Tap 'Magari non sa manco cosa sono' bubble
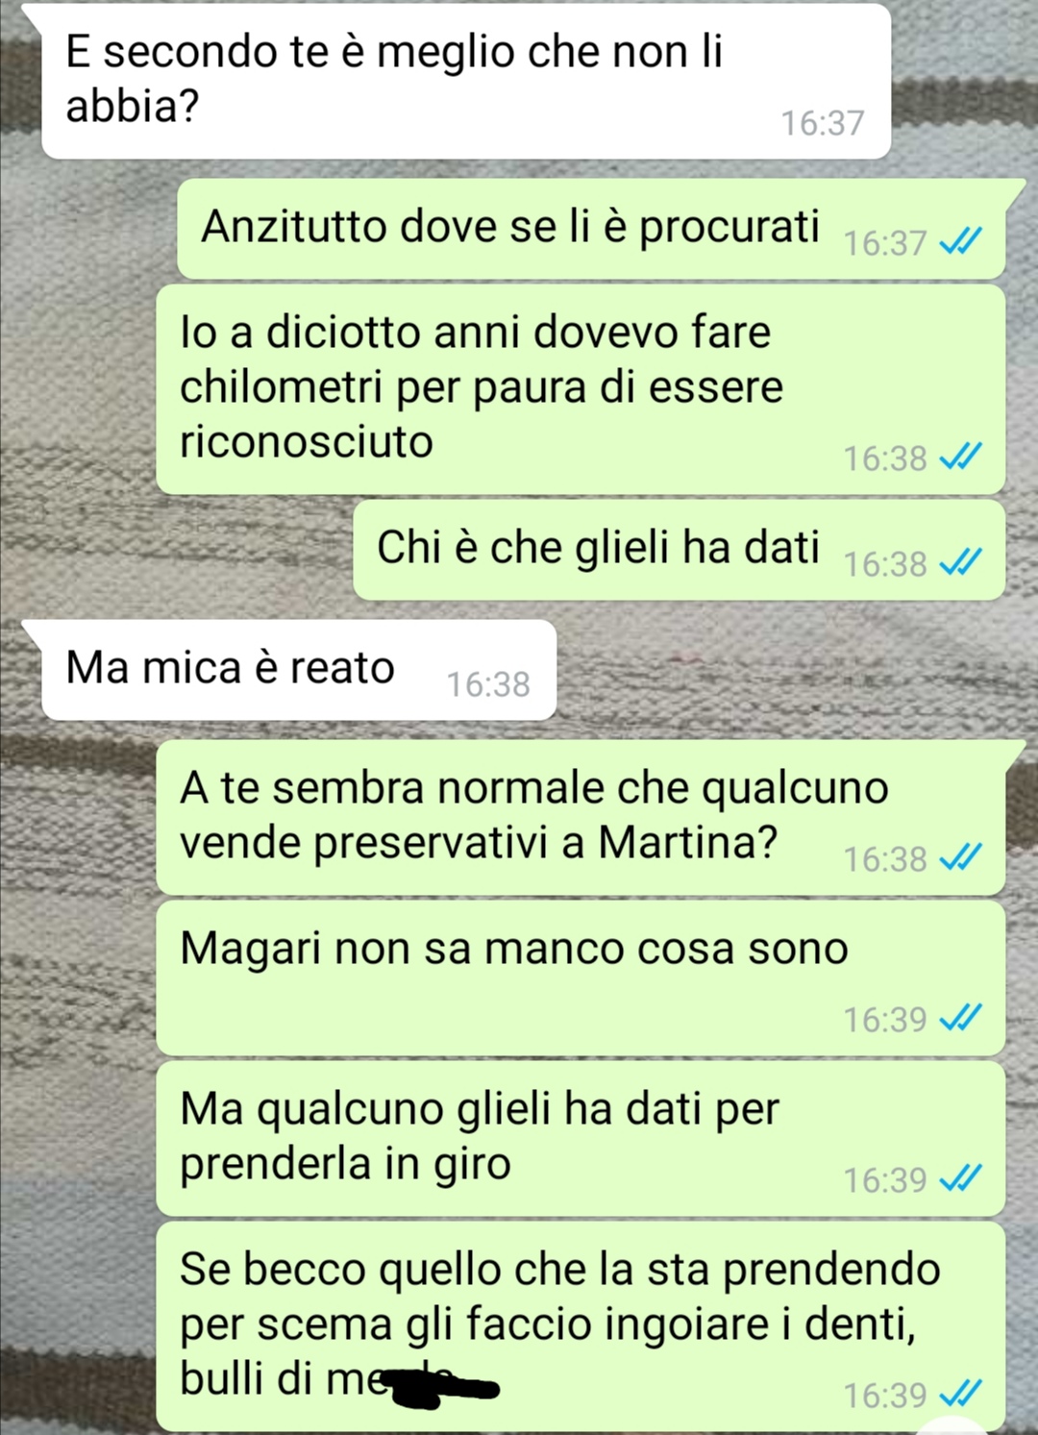This screenshot has width=1038, height=1435. 581,977
